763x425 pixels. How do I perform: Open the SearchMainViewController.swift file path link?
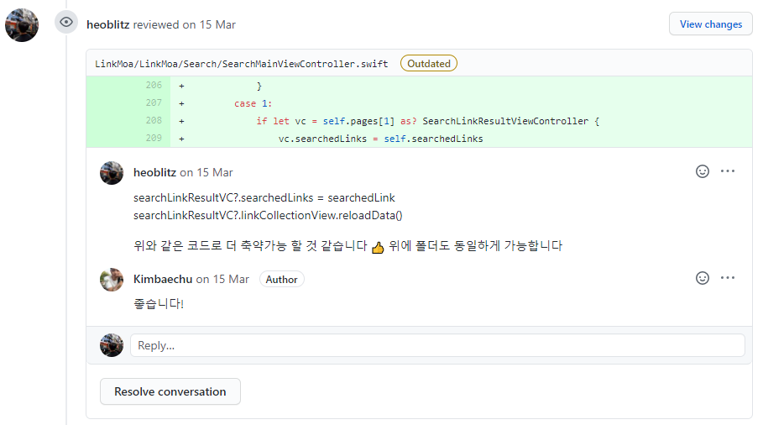pyautogui.click(x=242, y=64)
